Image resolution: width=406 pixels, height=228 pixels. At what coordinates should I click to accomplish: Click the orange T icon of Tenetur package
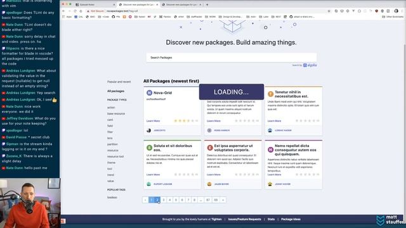[x=271, y=94]
